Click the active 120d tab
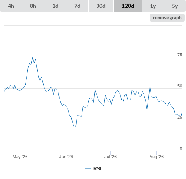The image size is (186, 179). point(128,6)
